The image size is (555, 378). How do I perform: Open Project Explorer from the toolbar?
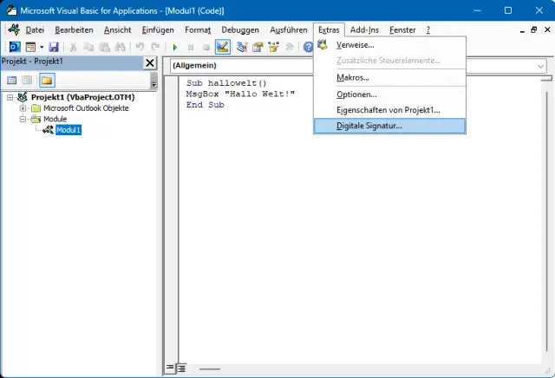[x=242, y=46]
